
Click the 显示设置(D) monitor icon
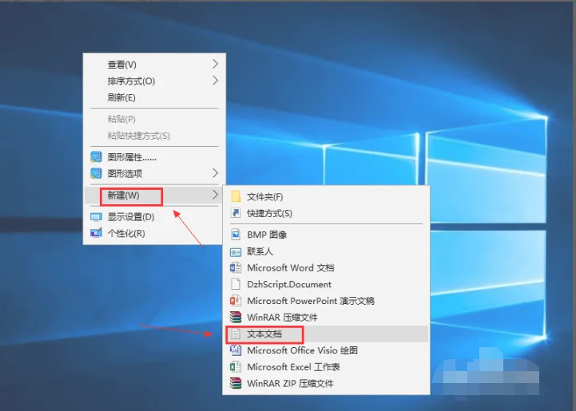pyautogui.click(x=96, y=217)
